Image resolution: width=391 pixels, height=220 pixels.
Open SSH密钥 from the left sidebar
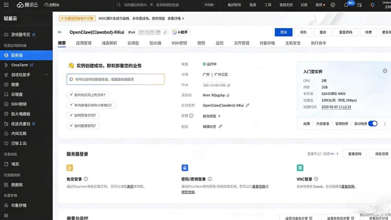tap(18, 104)
